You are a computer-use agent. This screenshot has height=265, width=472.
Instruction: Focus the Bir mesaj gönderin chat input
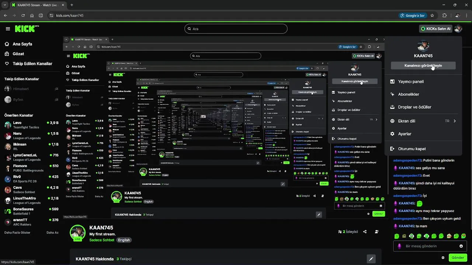pos(430,246)
